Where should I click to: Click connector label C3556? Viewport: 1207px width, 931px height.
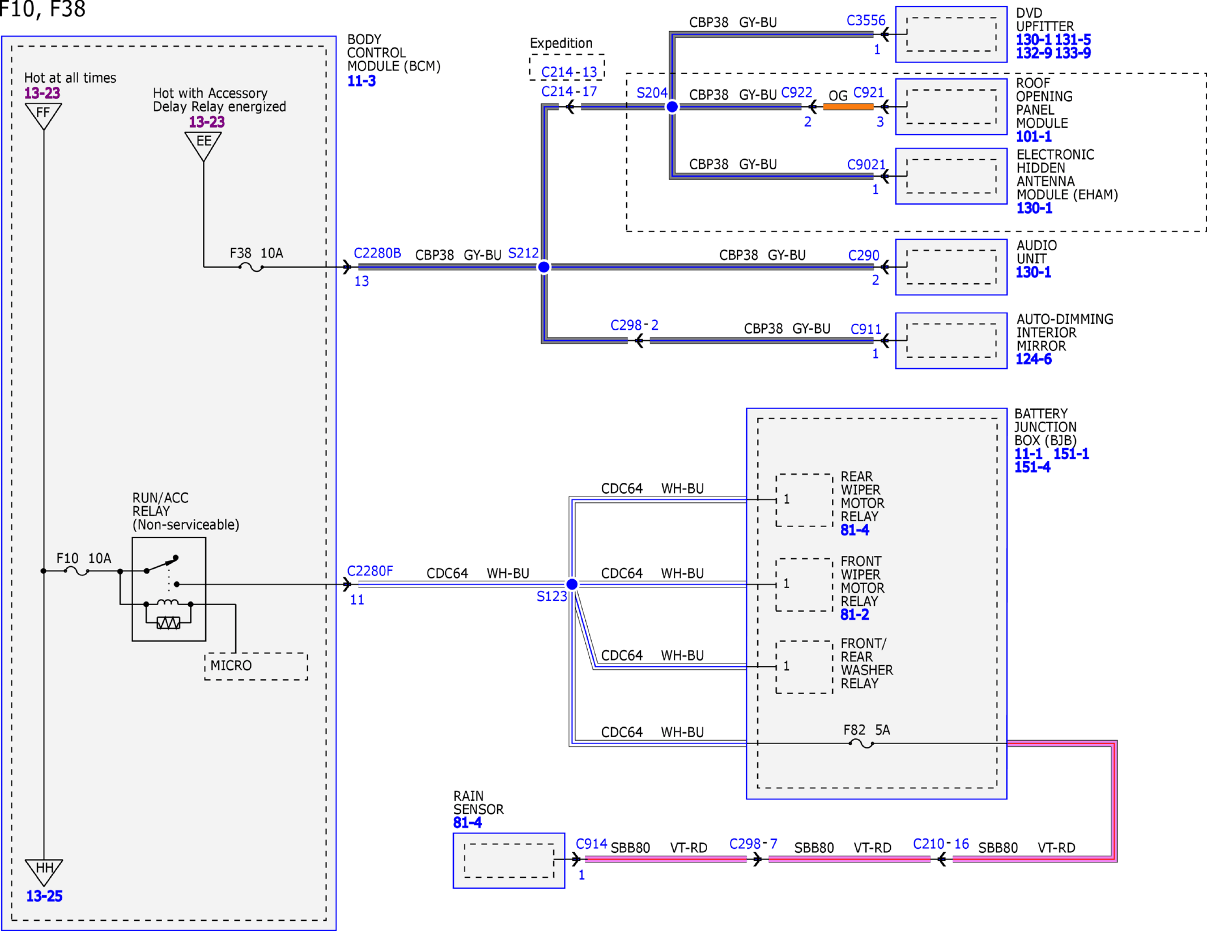pos(866,21)
